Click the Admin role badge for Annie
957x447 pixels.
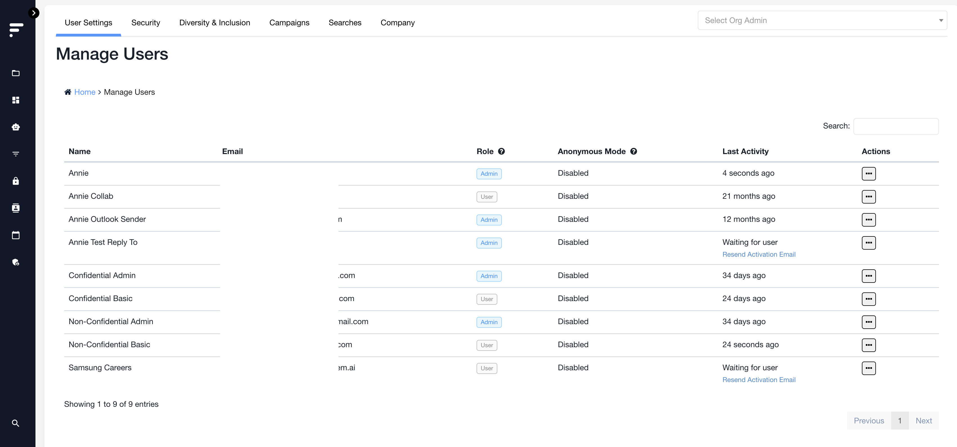point(489,174)
